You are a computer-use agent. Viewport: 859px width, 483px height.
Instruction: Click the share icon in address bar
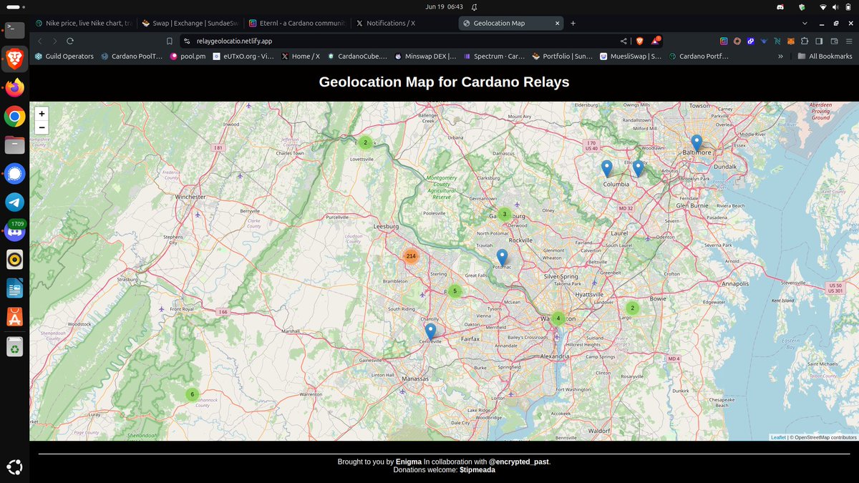[623, 41]
